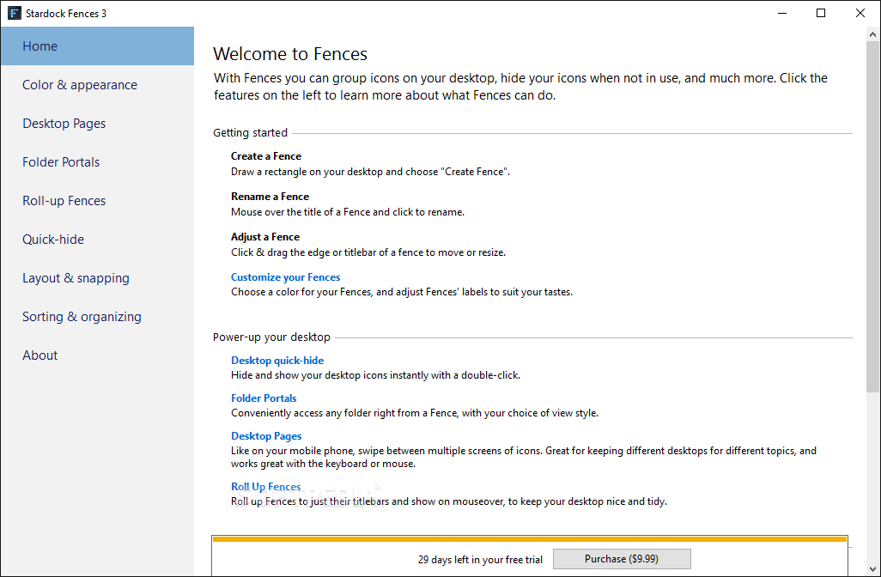The image size is (881, 577).
Task: Click the Stardock Fences app icon in title bar
Action: click(x=14, y=13)
